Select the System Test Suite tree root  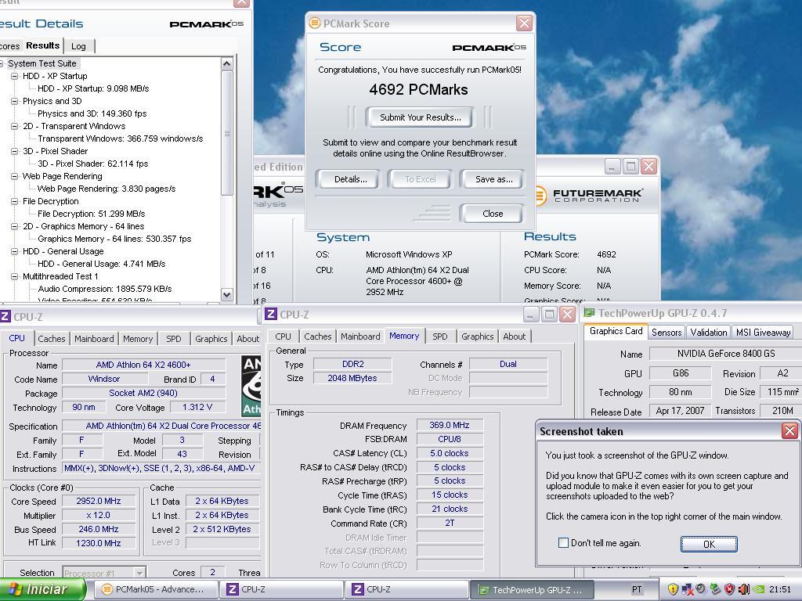(x=42, y=63)
